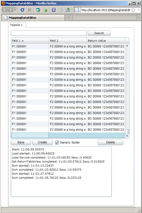Add a new browser tab with the plus tab button
This screenshot has height=213, width=142.
point(69,17)
